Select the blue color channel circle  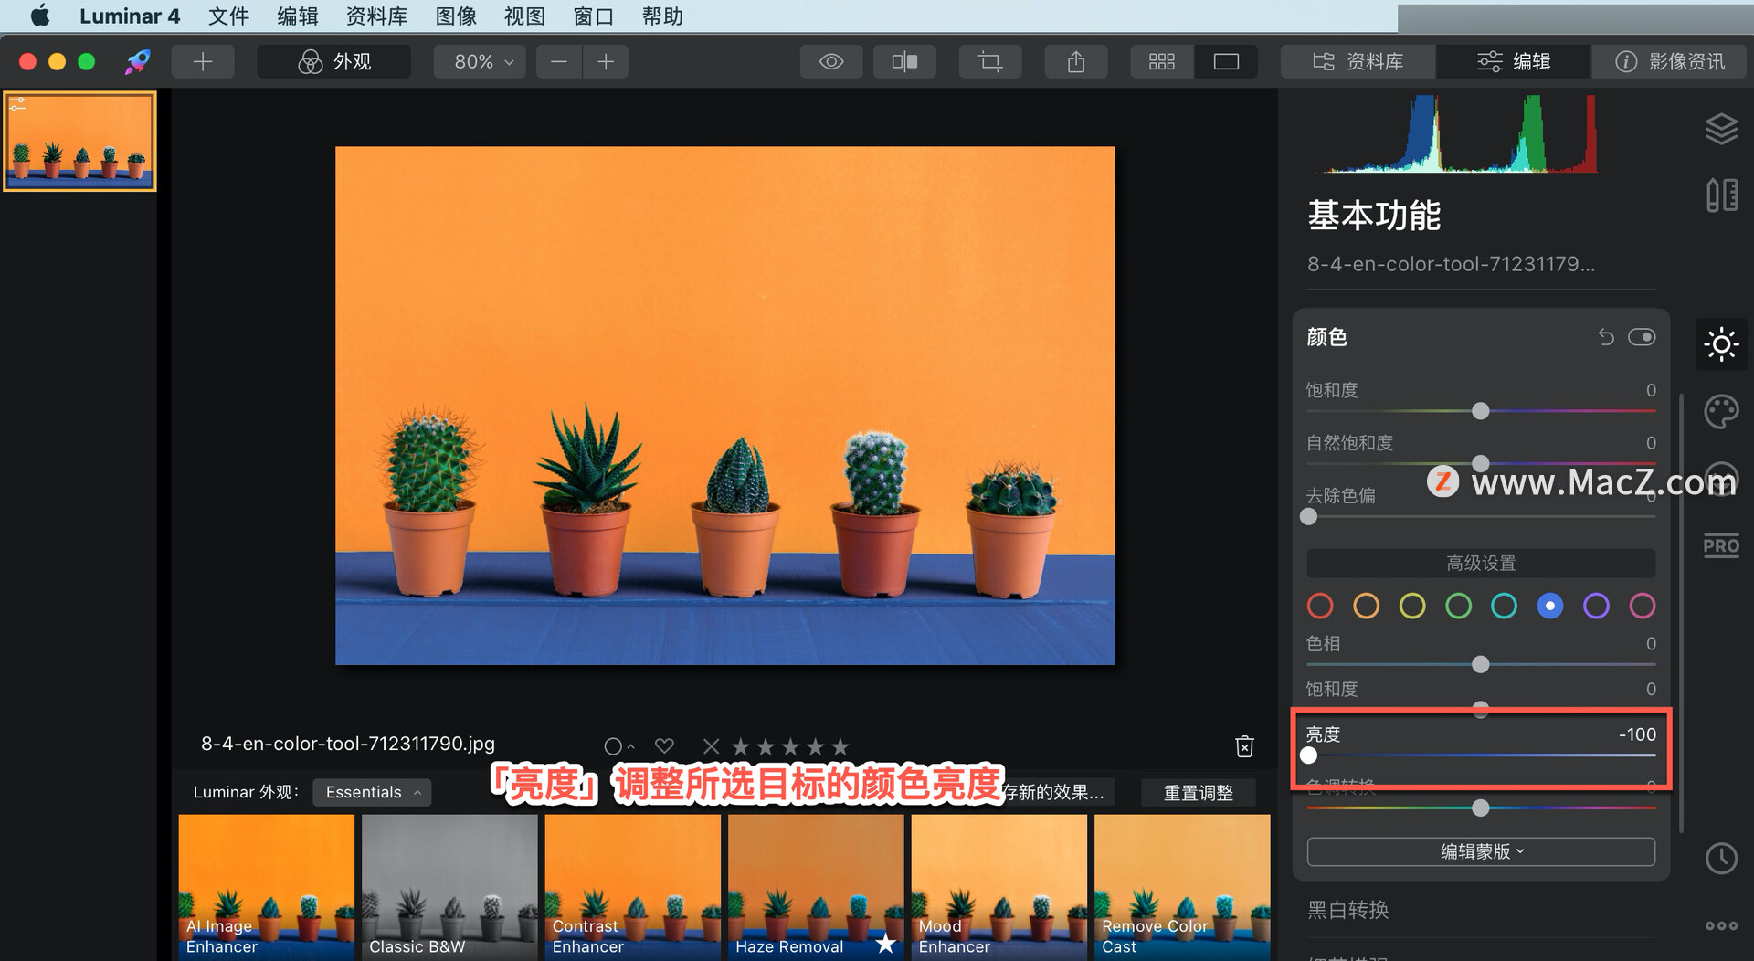tap(1549, 606)
